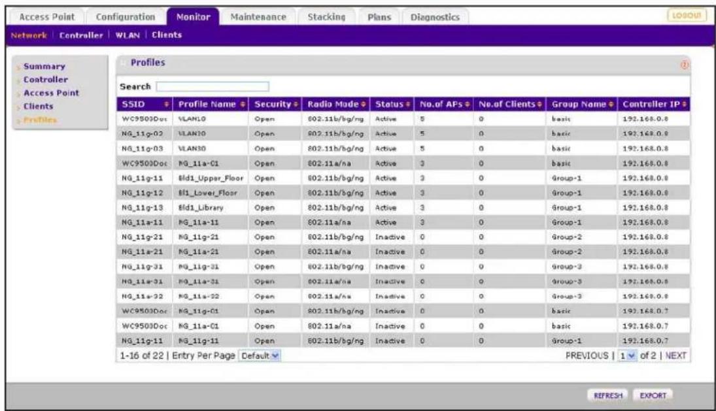Sort by No.of APs column arrows

click(468, 105)
